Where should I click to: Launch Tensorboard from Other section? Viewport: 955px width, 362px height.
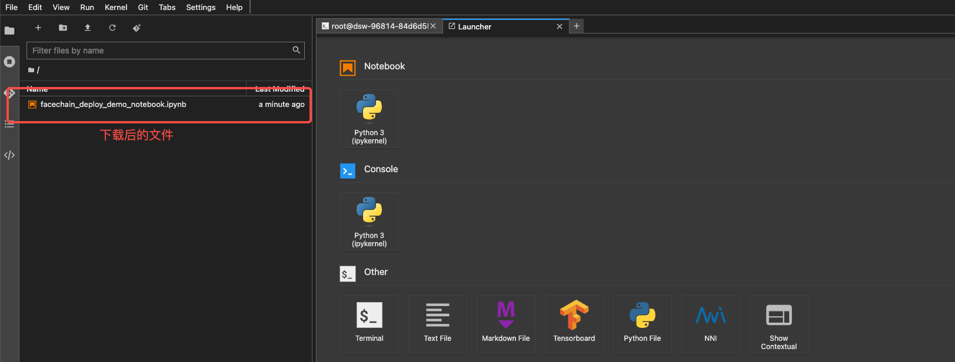[x=574, y=324]
